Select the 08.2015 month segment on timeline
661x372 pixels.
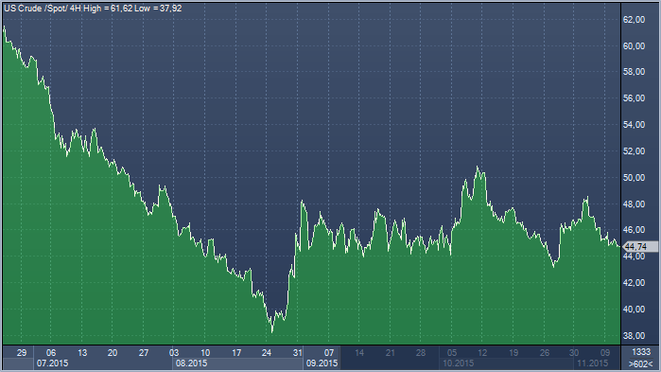(x=237, y=363)
